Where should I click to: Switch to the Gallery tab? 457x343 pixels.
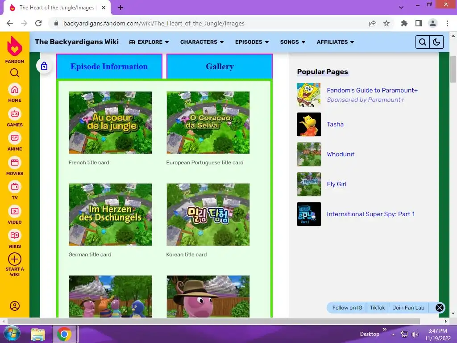(220, 66)
